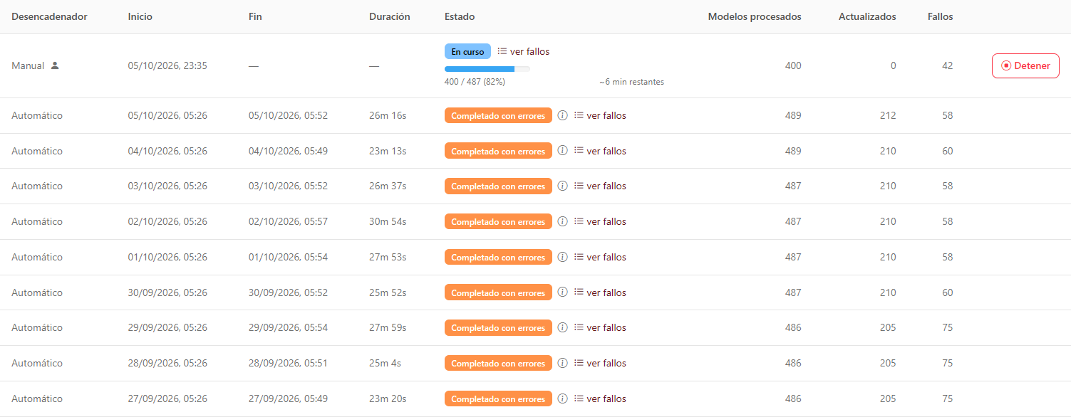
Task: Click the Modelos procesados column header
Action: pos(755,16)
